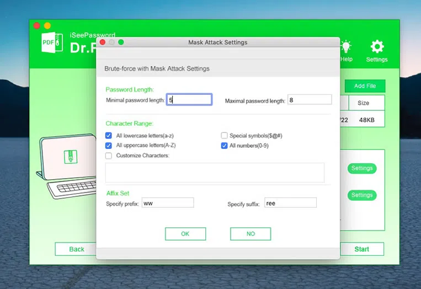Enable Special symbols($@#) checkbox
Image resolution: width=421 pixels, height=289 pixels.
point(225,135)
